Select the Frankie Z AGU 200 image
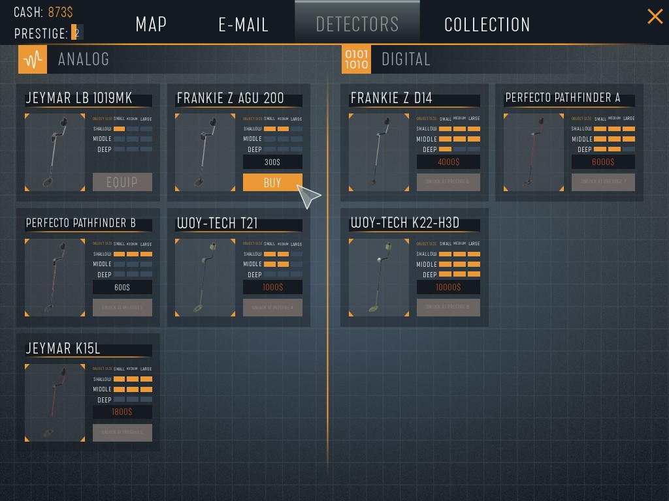This screenshot has width=669, height=501. (x=205, y=152)
